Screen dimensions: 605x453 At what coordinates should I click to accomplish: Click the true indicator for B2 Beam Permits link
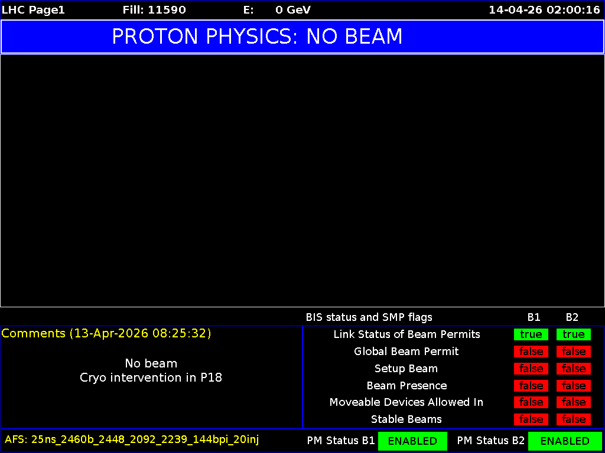tap(573, 334)
